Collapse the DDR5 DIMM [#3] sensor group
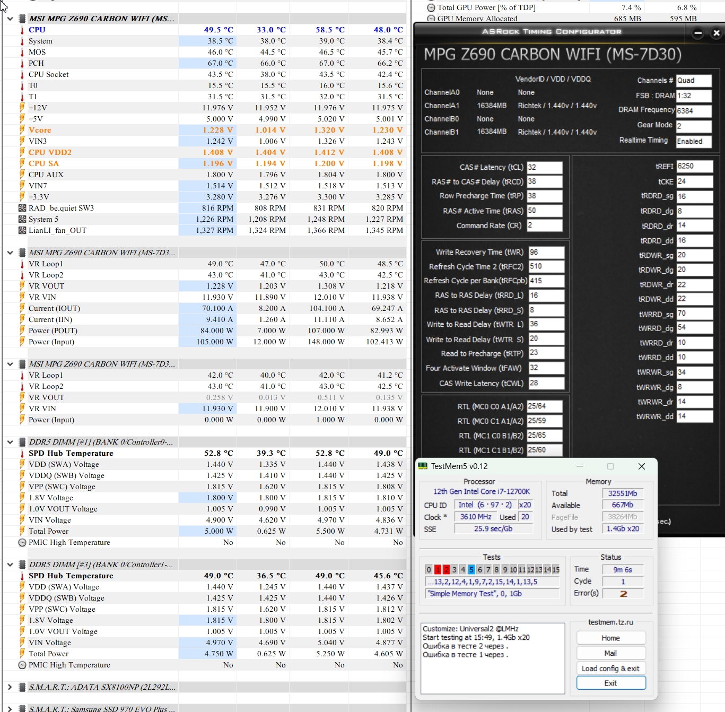This screenshot has width=725, height=712. click(10, 565)
